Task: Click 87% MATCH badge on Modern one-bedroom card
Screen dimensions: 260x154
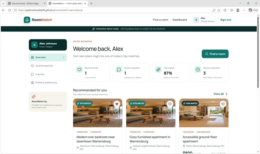Action: coord(84,104)
